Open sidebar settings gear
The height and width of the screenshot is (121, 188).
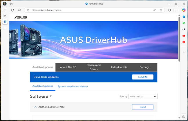[184, 117]
